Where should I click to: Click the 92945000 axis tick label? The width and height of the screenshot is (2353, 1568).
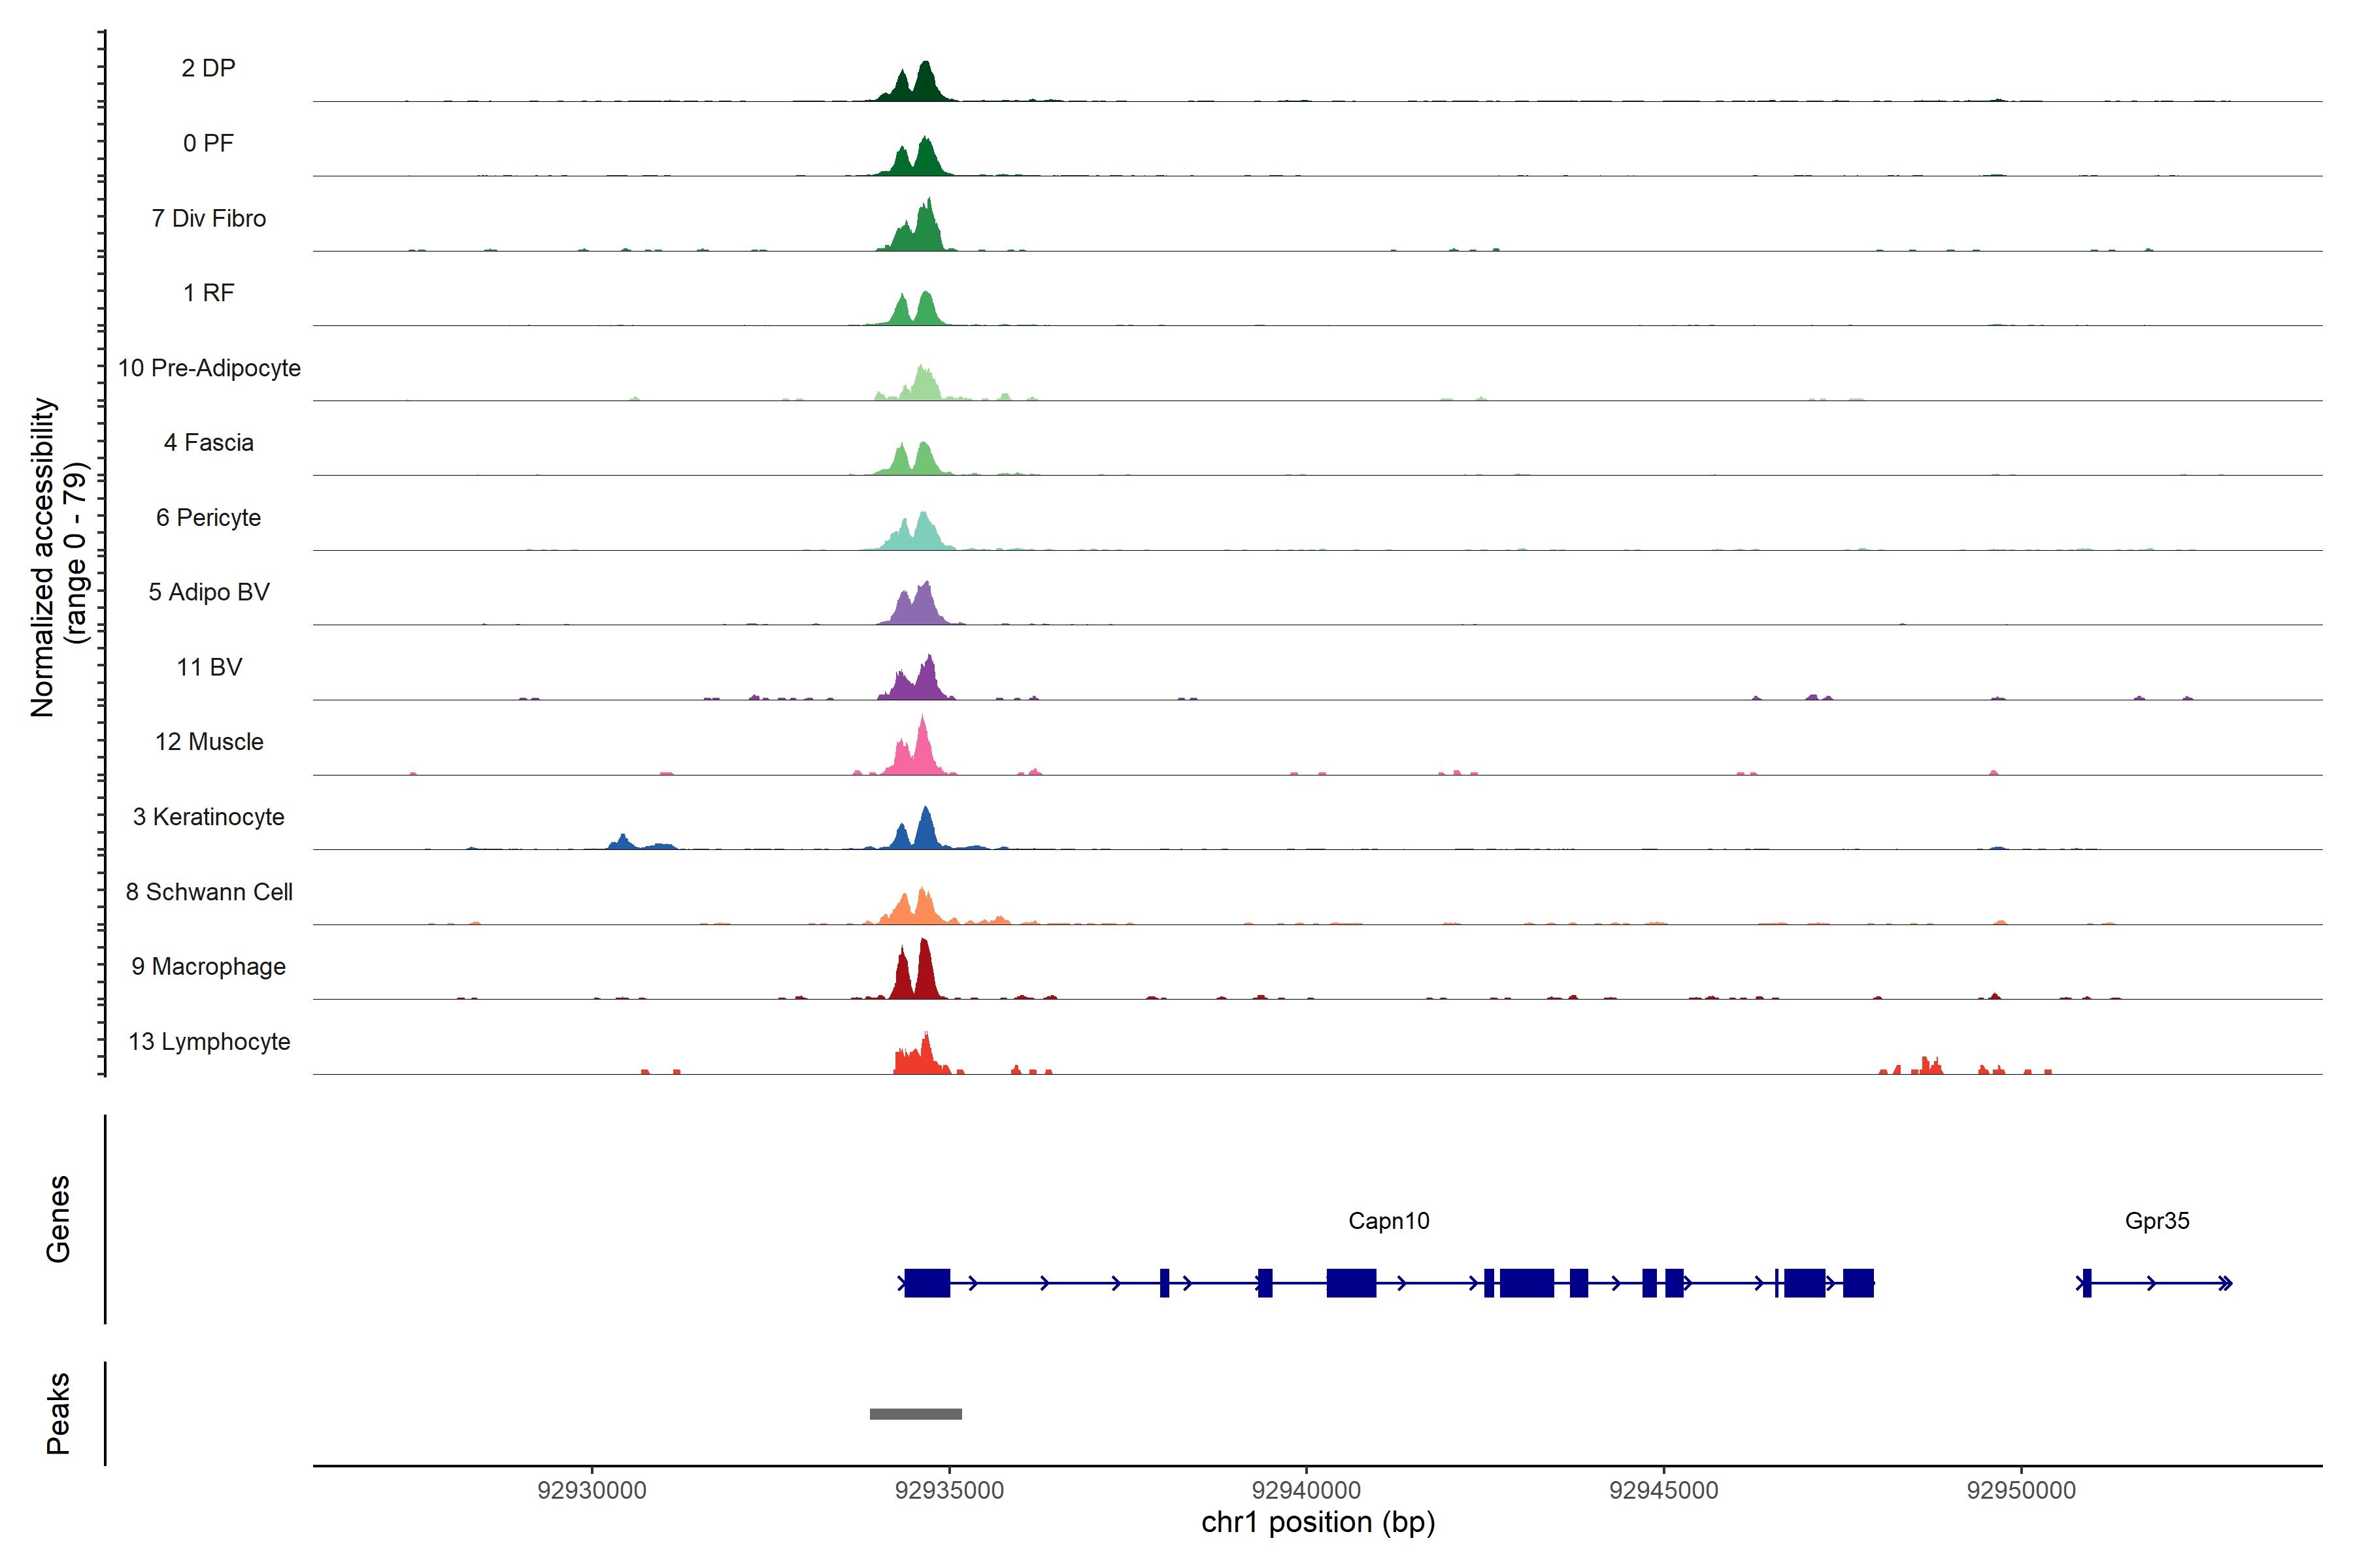[1663, 1490]
